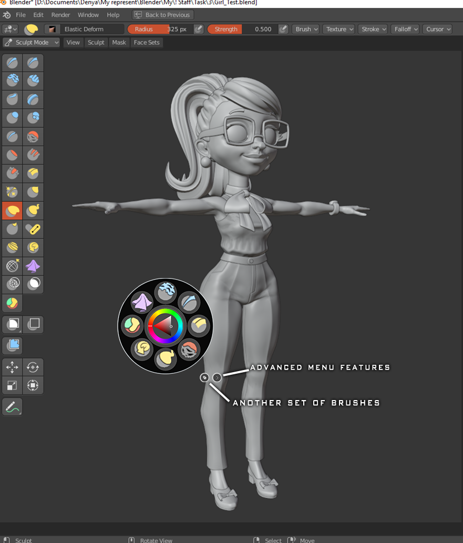
Task: Select the Nudge brush tool
Action: point(12,247)
